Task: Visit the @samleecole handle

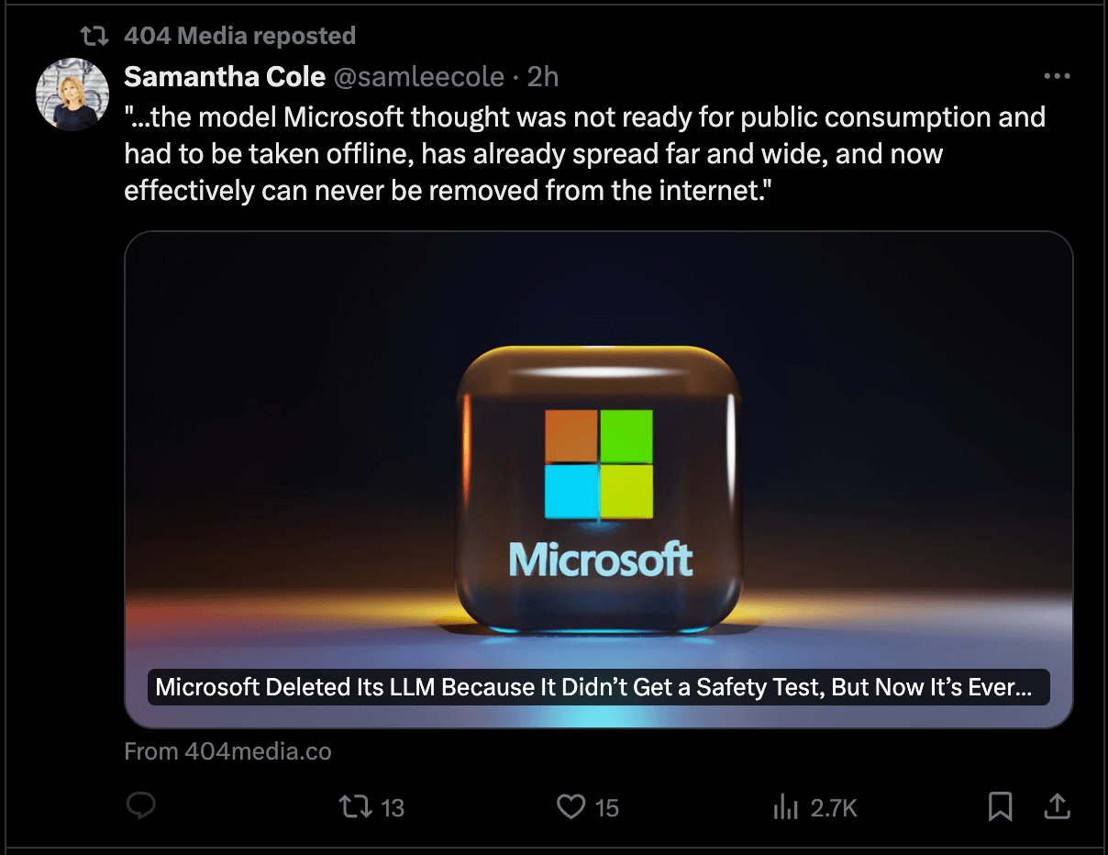Action: (x=418, y=76)
